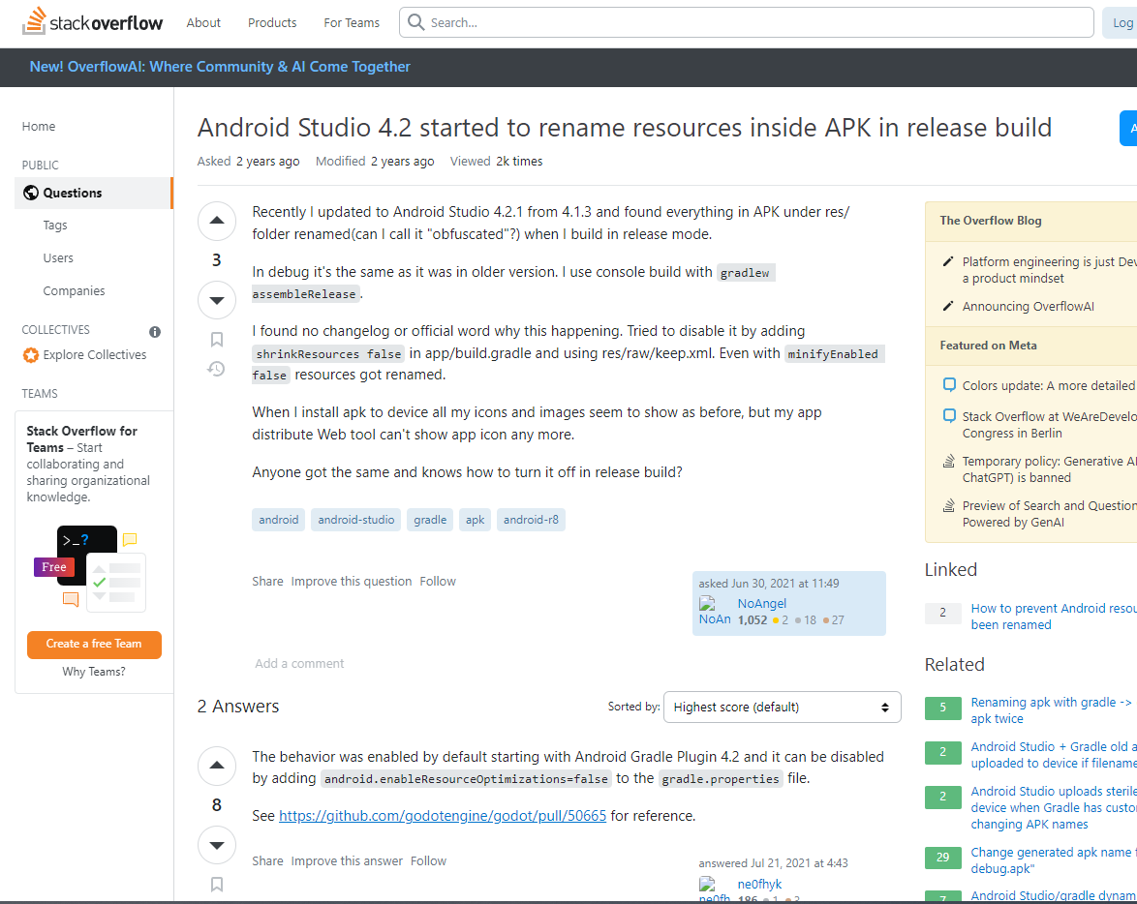This screenshot has height=904, width=1137.
Task: Click Create a free Team button
Action: pos(94,644)
